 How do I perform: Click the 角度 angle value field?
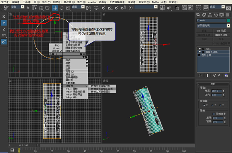click(217, 91)
